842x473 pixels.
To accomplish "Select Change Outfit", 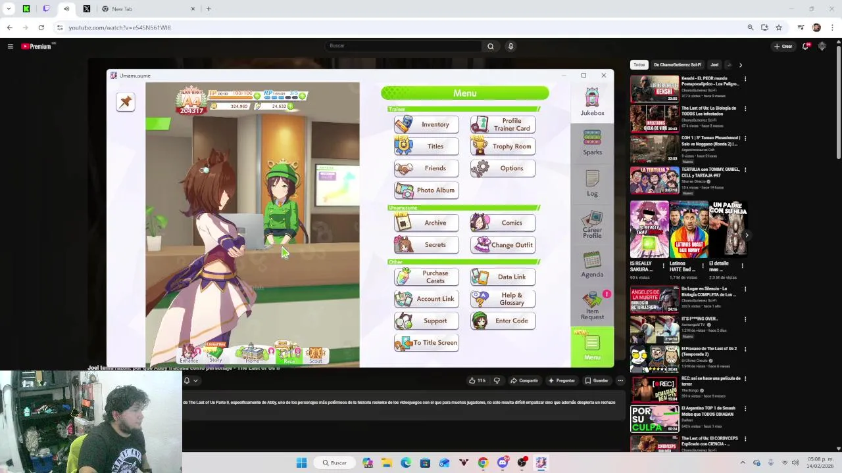I will [503, 244].
